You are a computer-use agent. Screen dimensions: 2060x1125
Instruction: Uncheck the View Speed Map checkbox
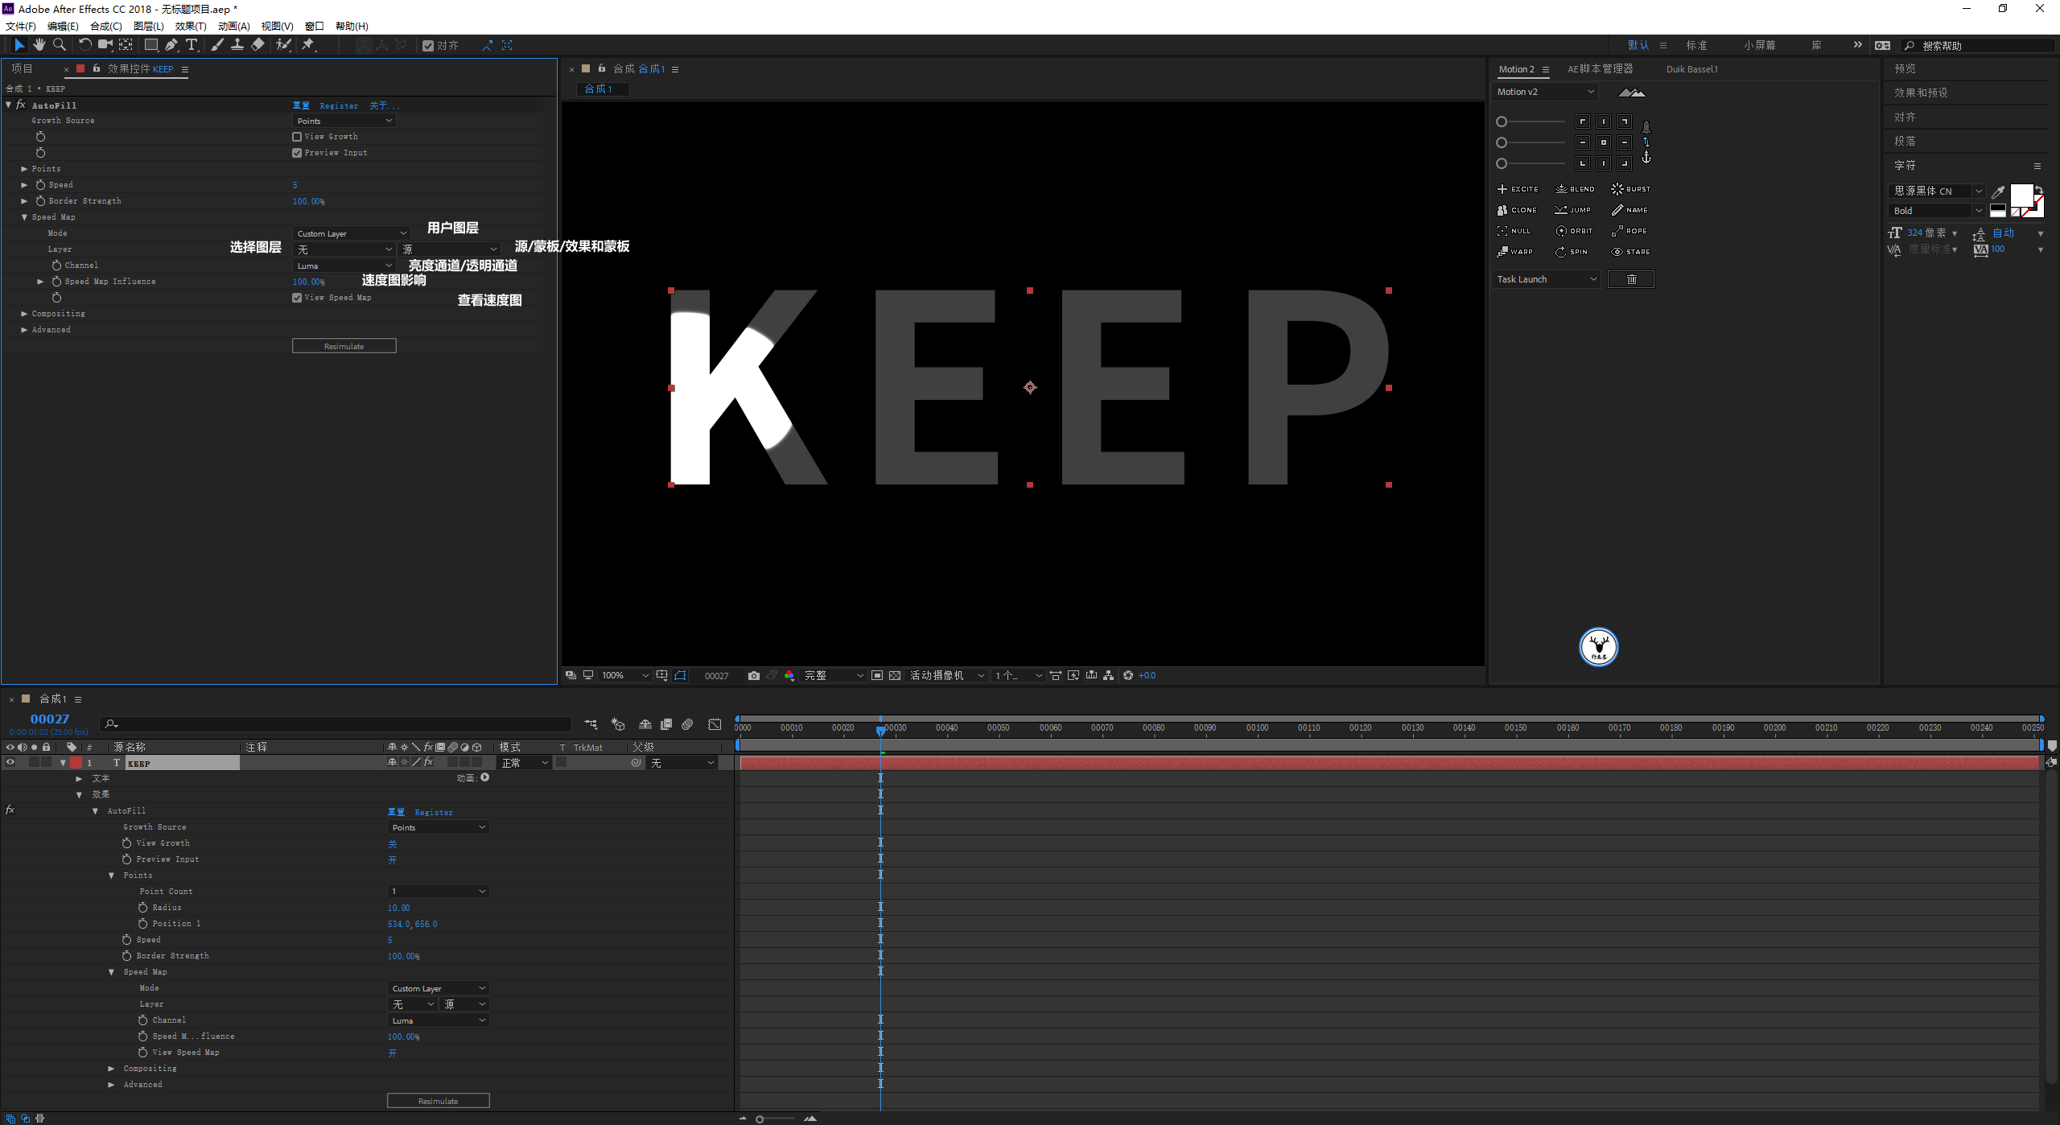pos(297,298)
